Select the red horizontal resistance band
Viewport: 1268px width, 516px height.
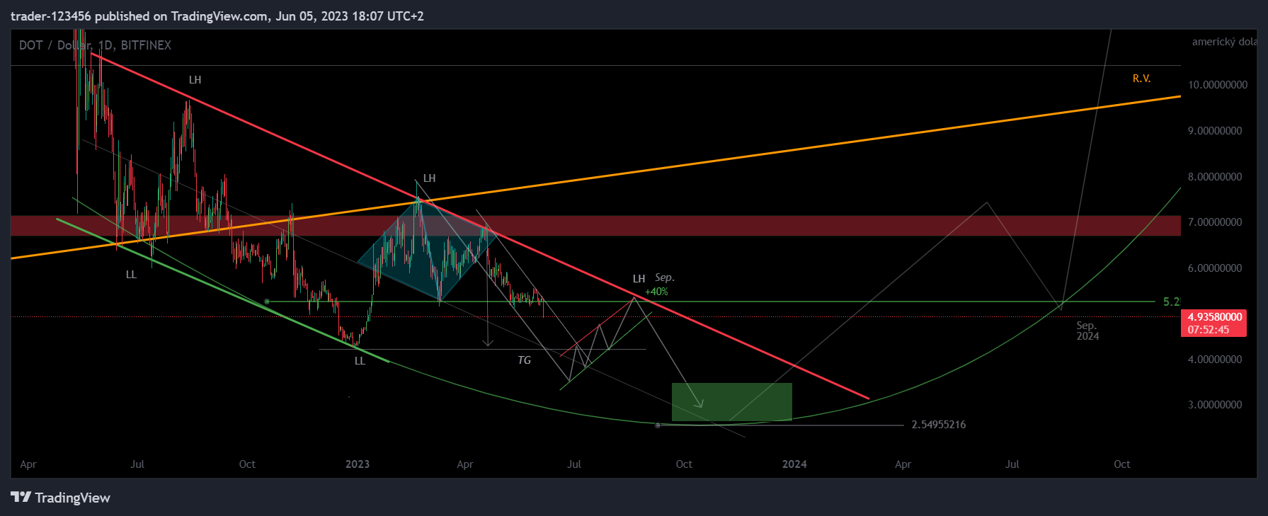click(x=595, y=226)
